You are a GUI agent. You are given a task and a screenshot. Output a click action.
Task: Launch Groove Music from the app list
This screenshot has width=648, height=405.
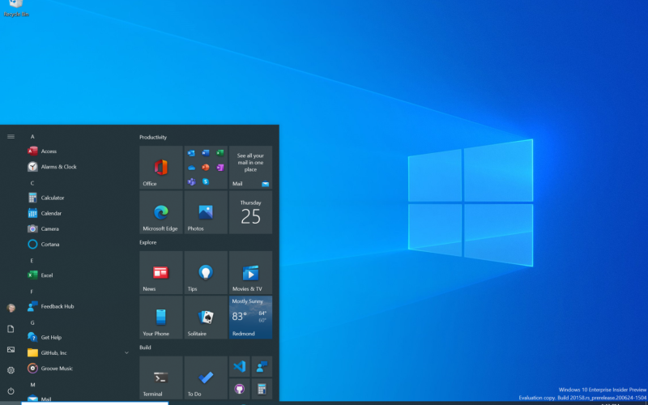79,369
